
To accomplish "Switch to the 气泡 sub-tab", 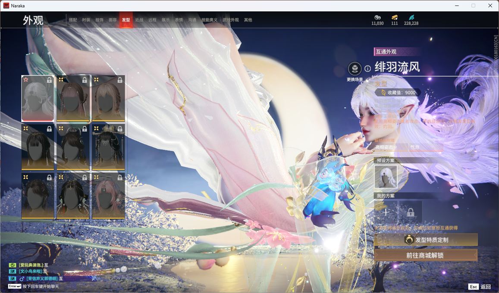I will (x=414, y=147).
